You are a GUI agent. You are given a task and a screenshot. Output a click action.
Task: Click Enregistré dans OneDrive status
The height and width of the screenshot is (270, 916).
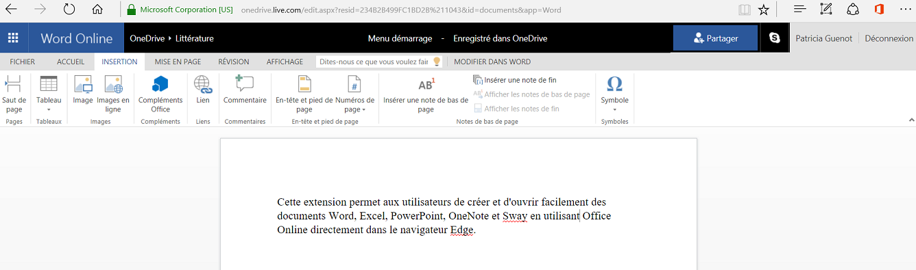coord(501,38)
